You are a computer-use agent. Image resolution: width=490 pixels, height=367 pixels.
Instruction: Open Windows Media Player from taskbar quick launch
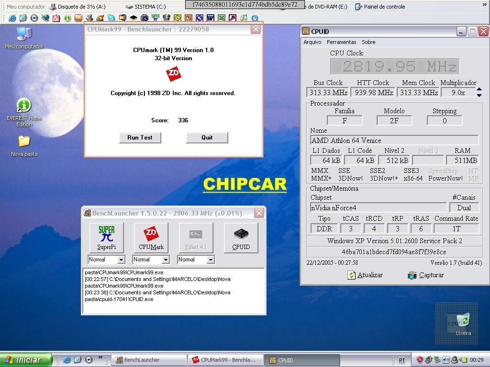[89, 360]
